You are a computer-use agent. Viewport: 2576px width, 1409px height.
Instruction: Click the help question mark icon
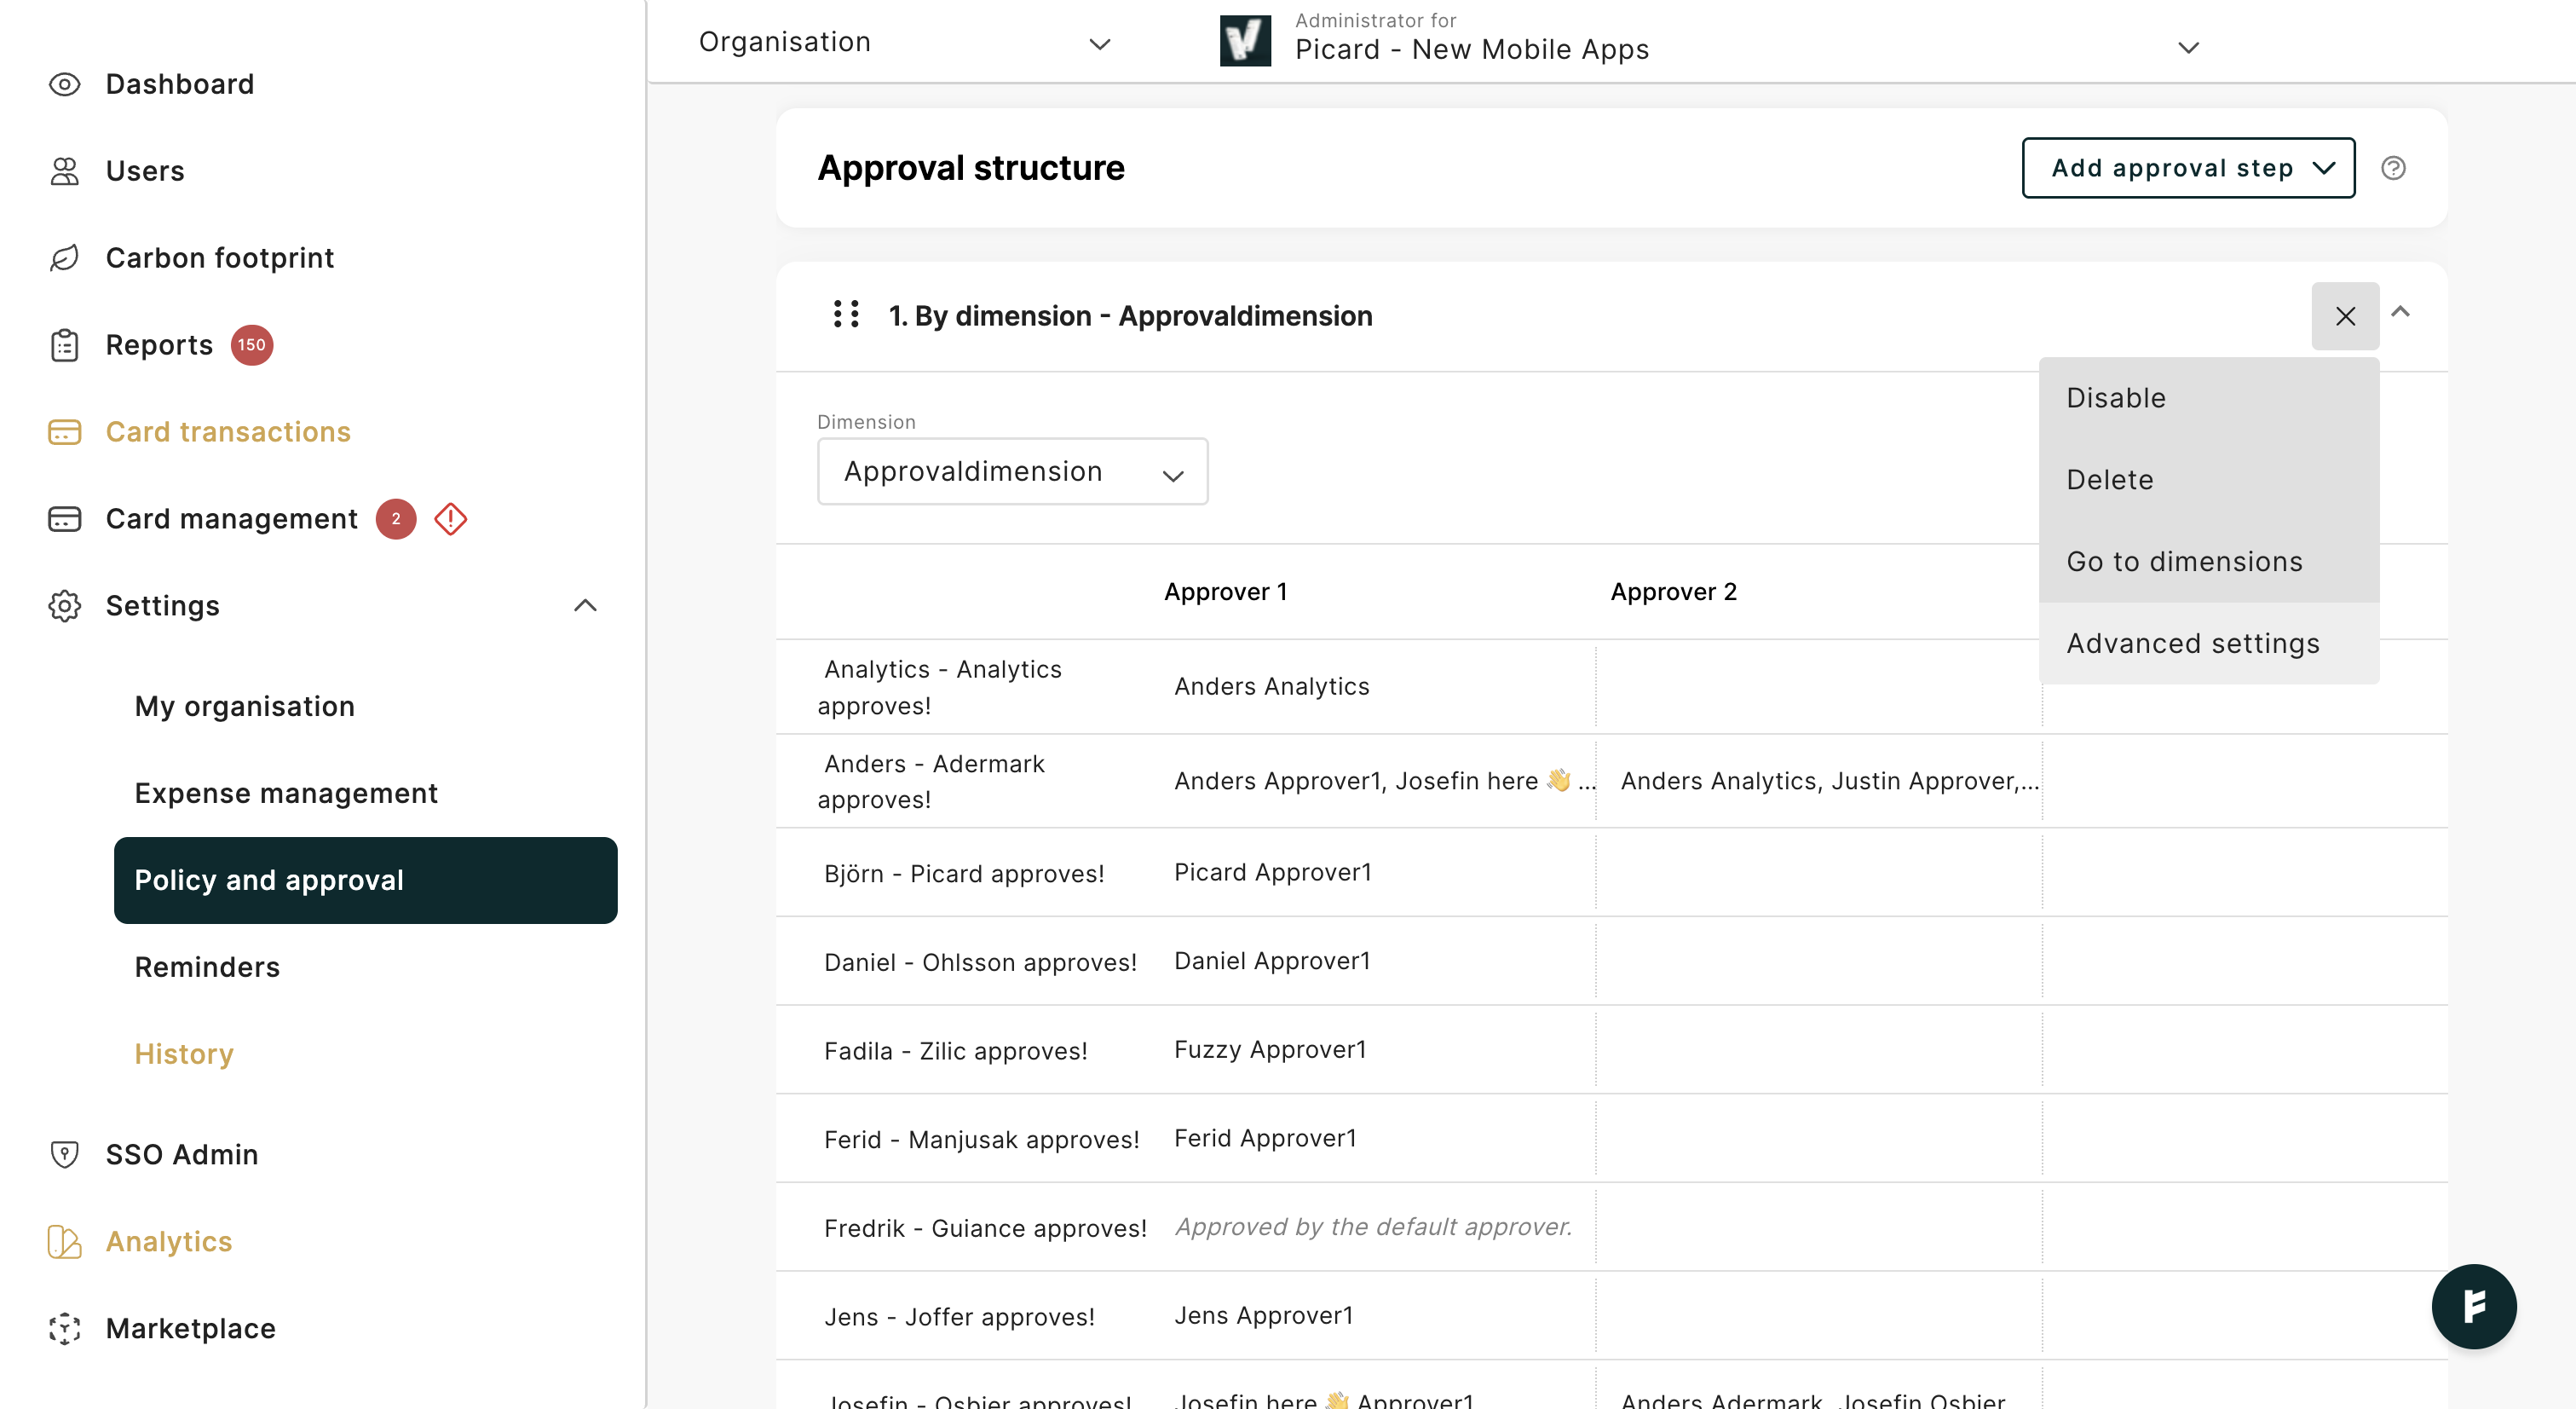2393,168
